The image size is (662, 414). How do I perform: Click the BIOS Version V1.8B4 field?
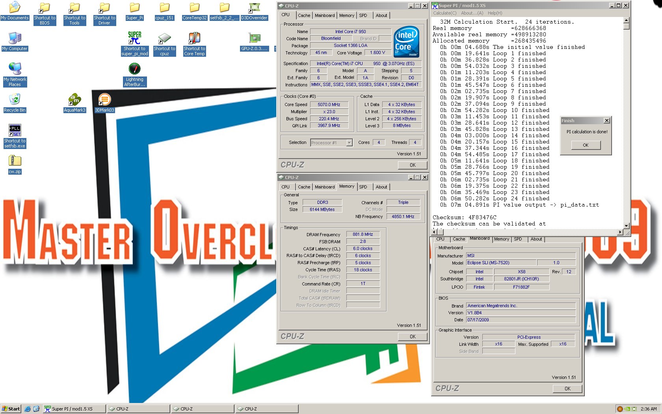click(521, 313)
